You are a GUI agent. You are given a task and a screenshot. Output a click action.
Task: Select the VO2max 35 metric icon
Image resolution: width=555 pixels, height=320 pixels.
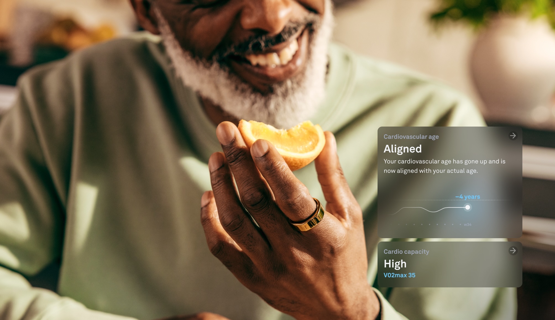pos(399,275)
